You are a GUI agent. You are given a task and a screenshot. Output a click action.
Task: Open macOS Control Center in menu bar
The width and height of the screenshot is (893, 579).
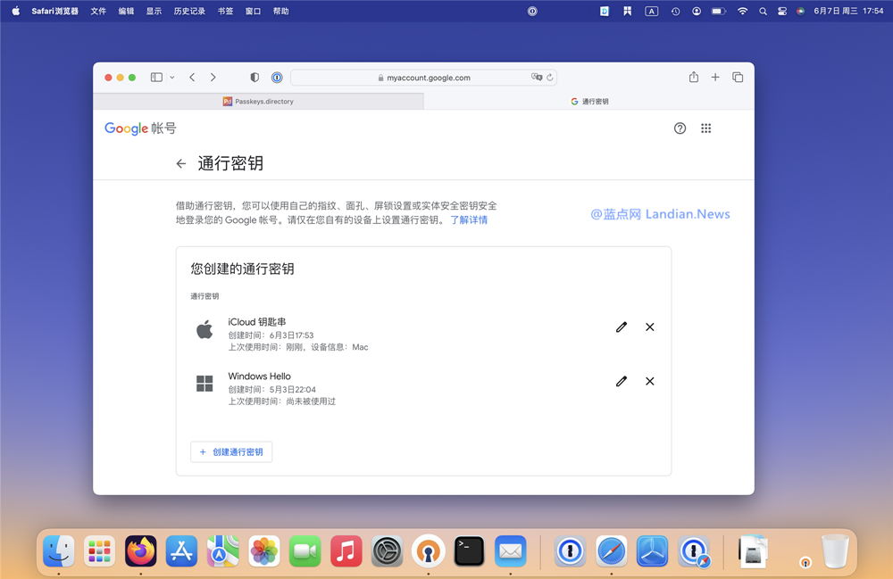(782, 12)
